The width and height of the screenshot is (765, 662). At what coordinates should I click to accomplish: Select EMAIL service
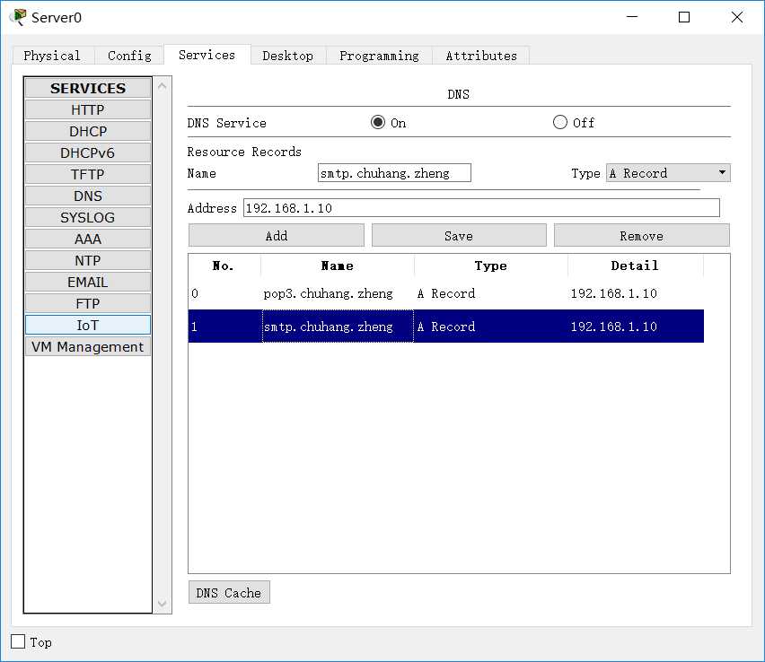click(88, 282)
